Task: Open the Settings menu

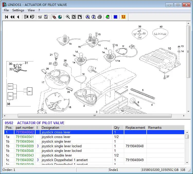Action: (18, 10)
